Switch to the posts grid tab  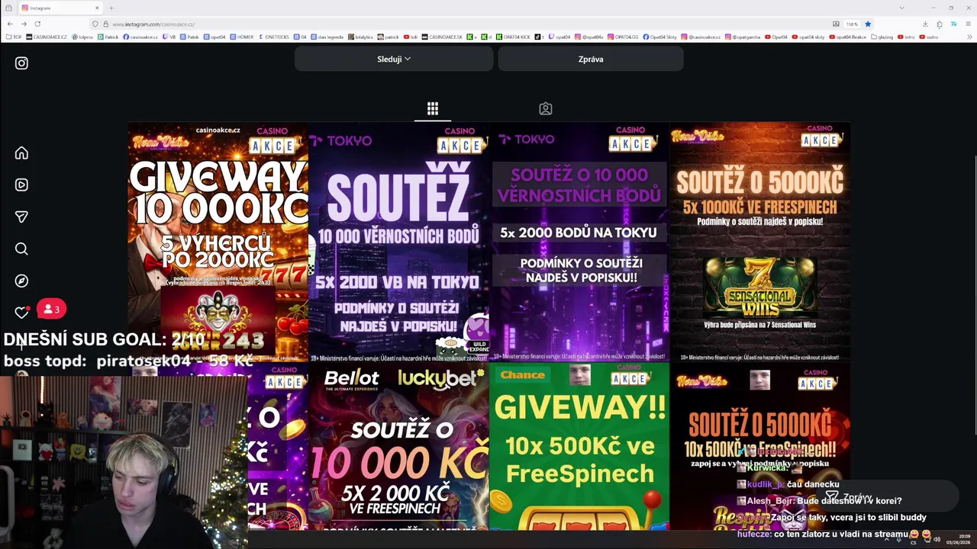[433, 108]
